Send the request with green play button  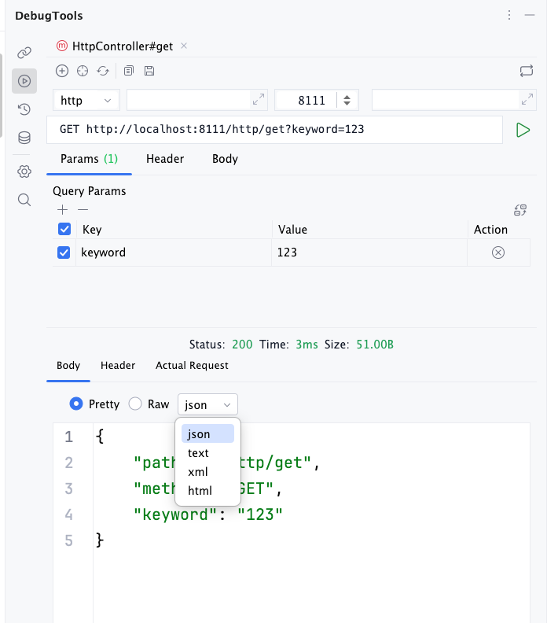pyautogui.click(x=523, y=130)
